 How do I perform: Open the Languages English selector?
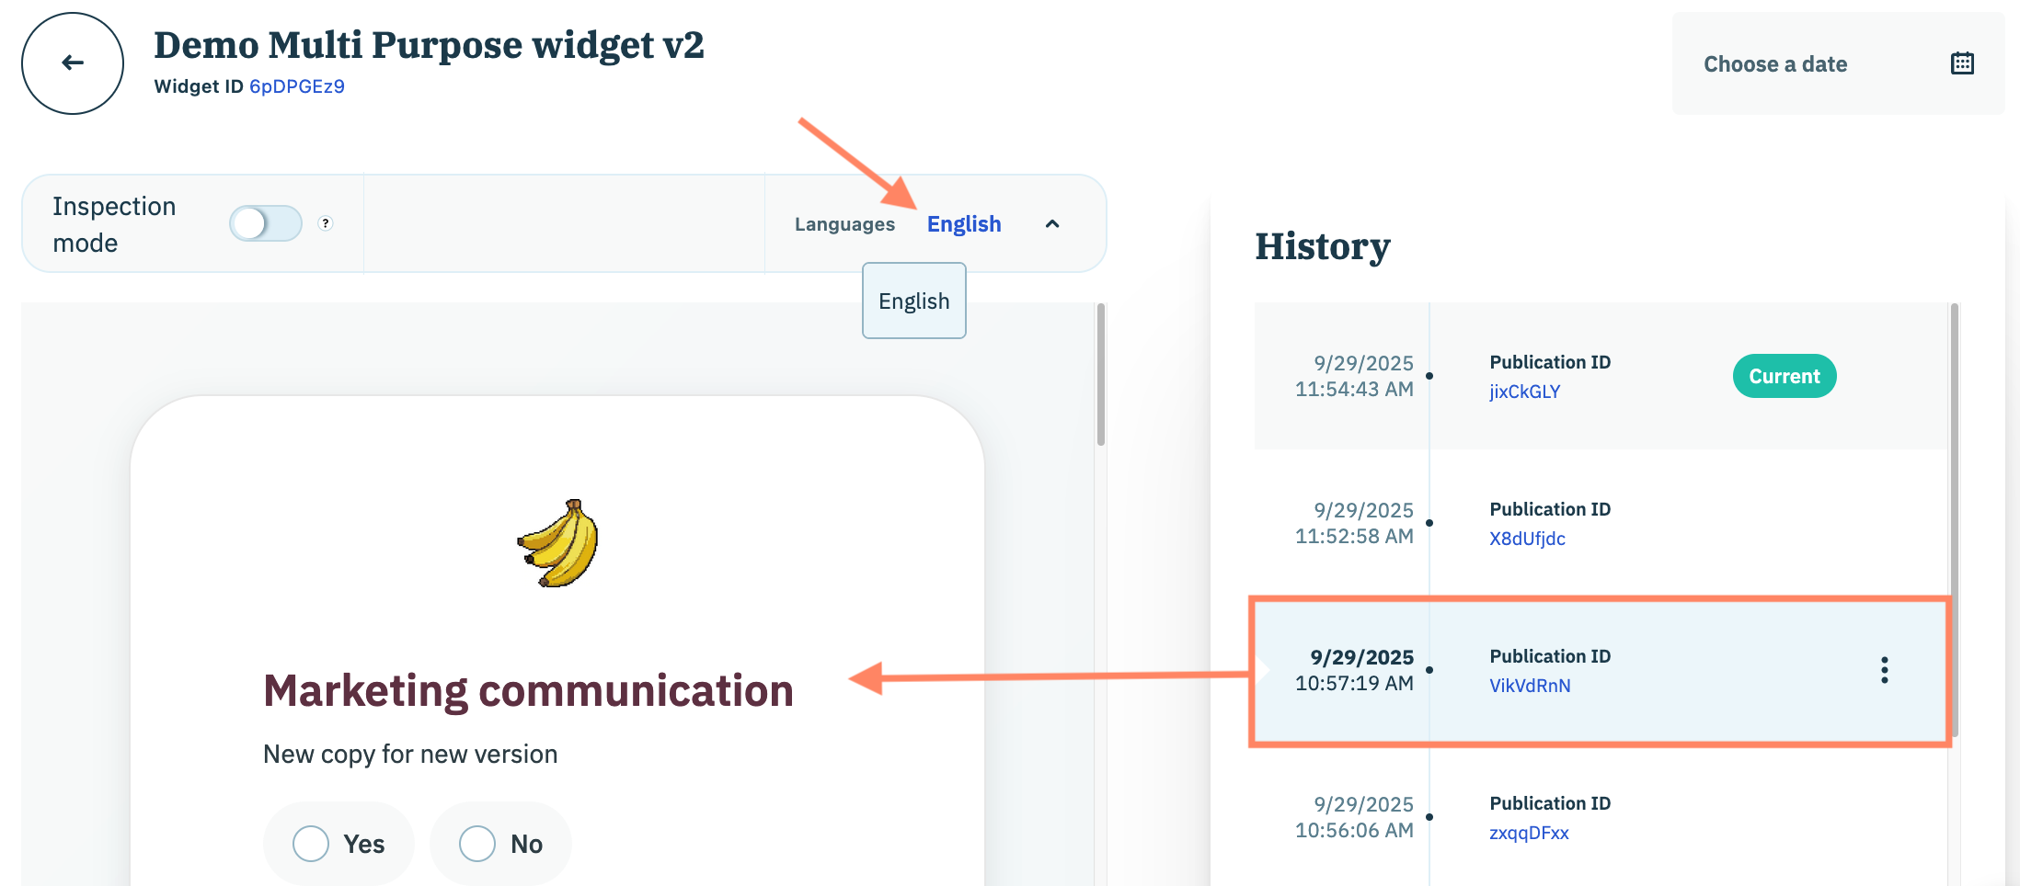point(963,224)
